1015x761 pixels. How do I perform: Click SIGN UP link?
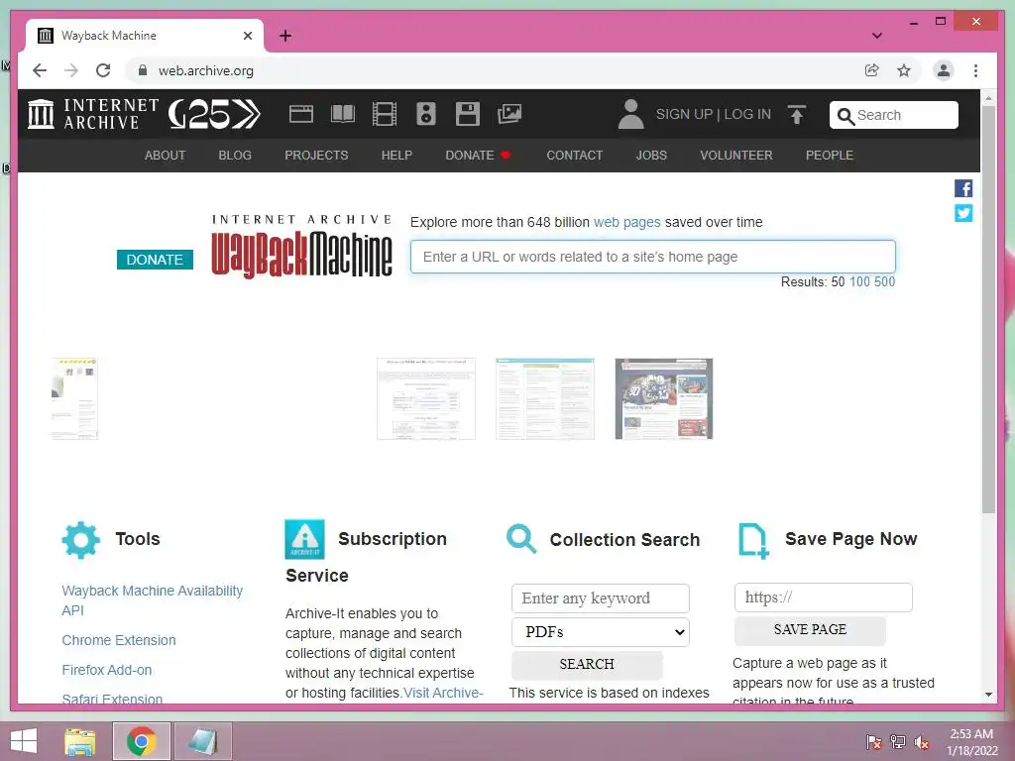(x=684, y=115)
